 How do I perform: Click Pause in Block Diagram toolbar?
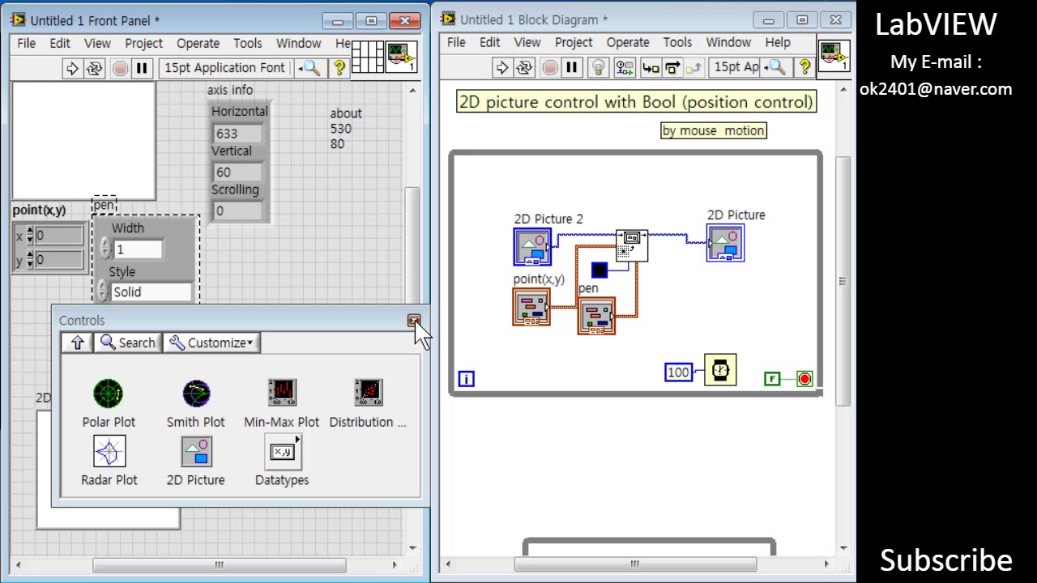(571, 67)
